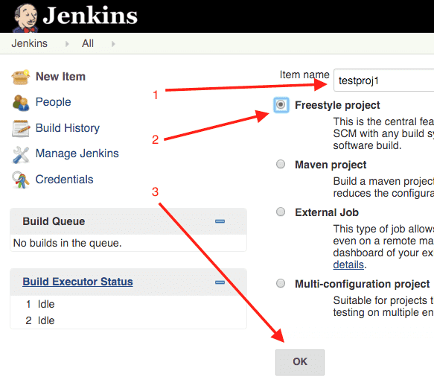The width and height of the screenshot is (434, 380).
Task: Collapse the Build Executor Status panel
Action: pos(220,282)
